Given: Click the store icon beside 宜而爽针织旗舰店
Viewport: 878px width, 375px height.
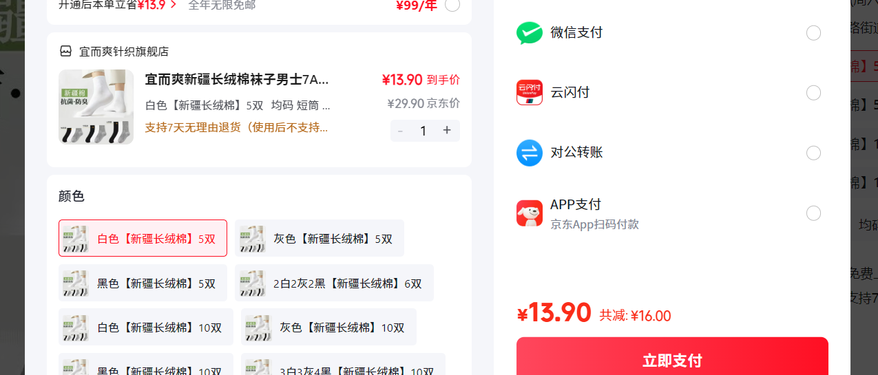Looking at the screenshot, I should tap(66, 51).
